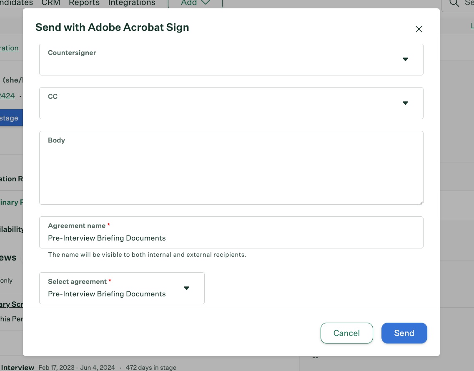Click the Body textarea resize handle
Image resolution: width=474 pixels, height=371 pixels.
(421, 202)
